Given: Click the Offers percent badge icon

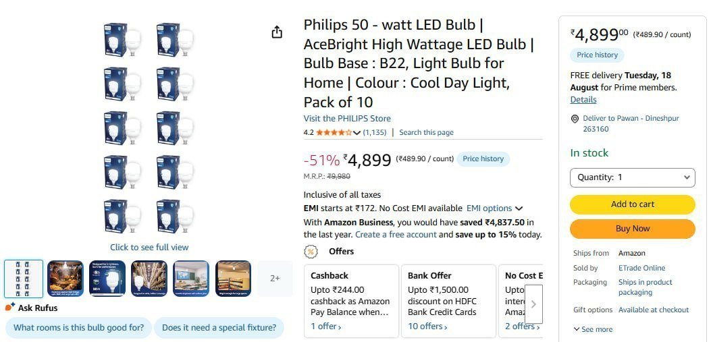Looking at the screenshot, I should click(x=311, y=252).
